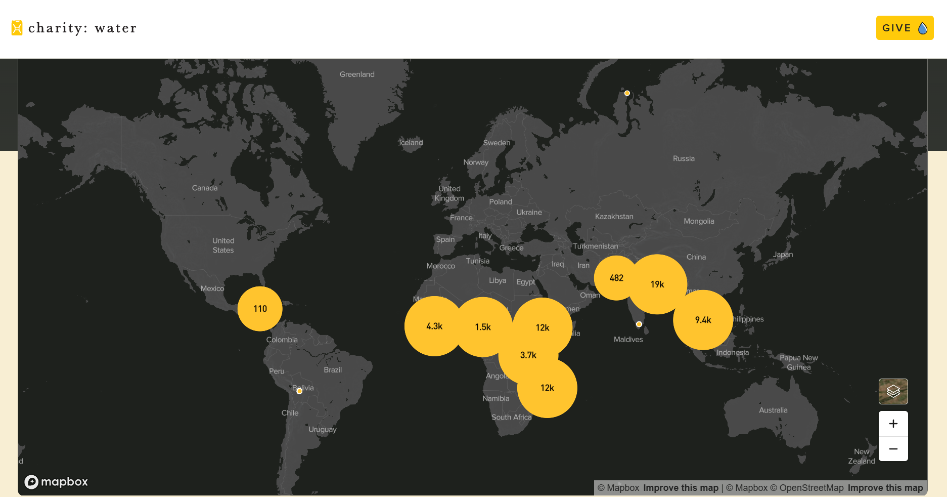Expand the 4.3k cluster in West Africa
Screen dimensions: 947x497
(x=435, y=326)
